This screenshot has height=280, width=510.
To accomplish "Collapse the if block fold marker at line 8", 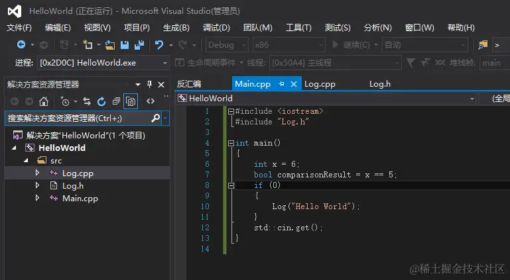I will pos(231,185).
